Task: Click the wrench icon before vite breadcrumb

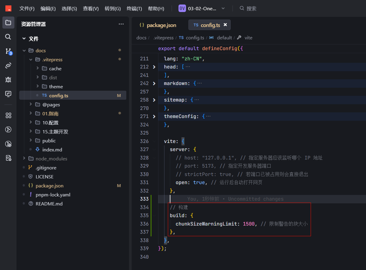Action: click(239, 38)
